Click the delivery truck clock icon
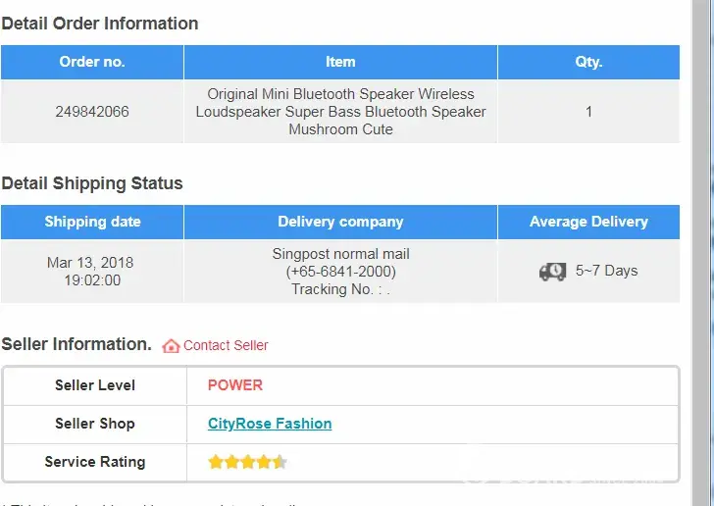 tap(552, 272)
